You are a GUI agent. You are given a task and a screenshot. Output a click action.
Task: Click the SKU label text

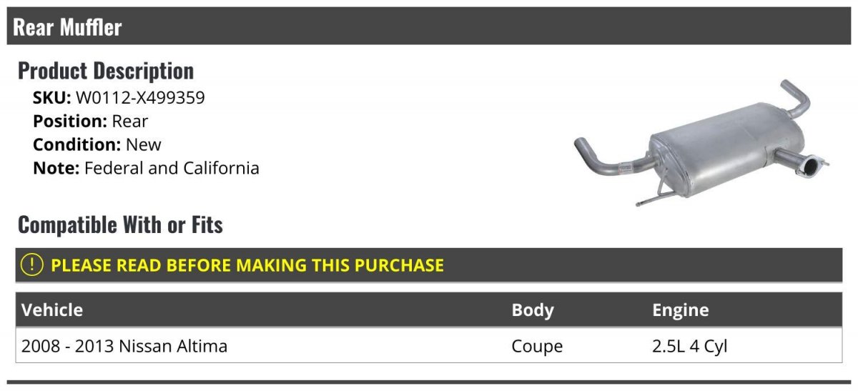[52, 98]
